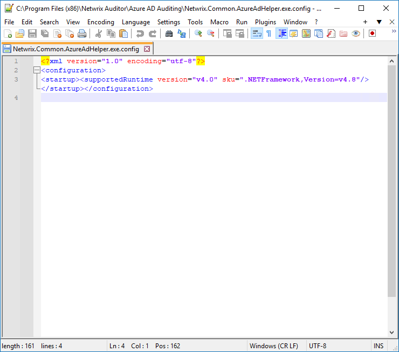This screenshot has height=352, width=399.
Task: Toggle Word Wrap toolbar button
Action: (x=257, y=33)
